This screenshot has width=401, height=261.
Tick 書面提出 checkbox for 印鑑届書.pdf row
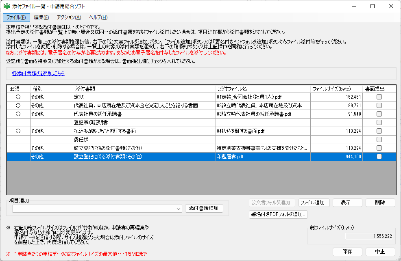[379, 157]
